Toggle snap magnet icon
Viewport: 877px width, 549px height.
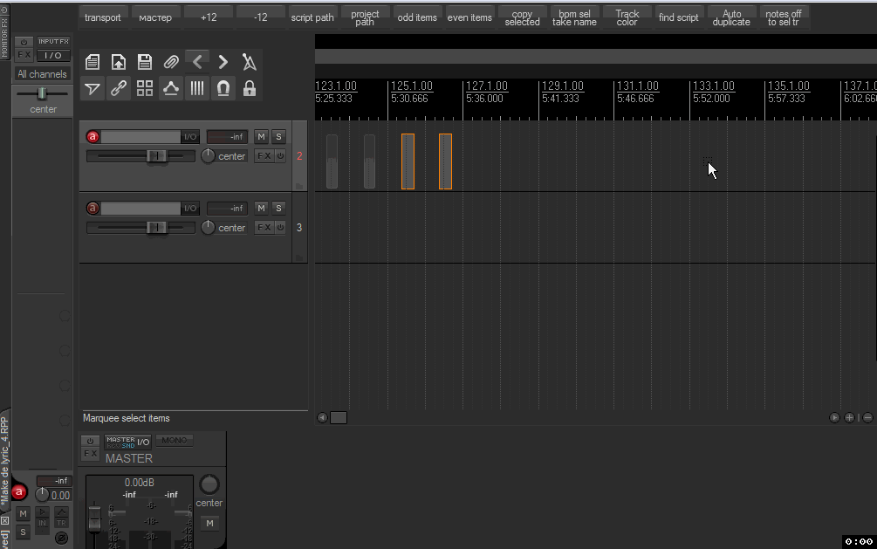(x=223, y=88)
